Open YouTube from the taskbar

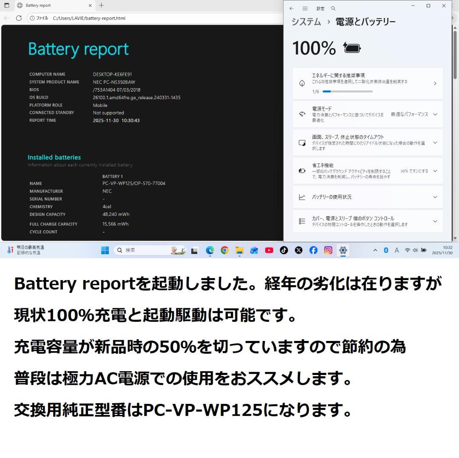pyautogui.click(x=269, y=250)
